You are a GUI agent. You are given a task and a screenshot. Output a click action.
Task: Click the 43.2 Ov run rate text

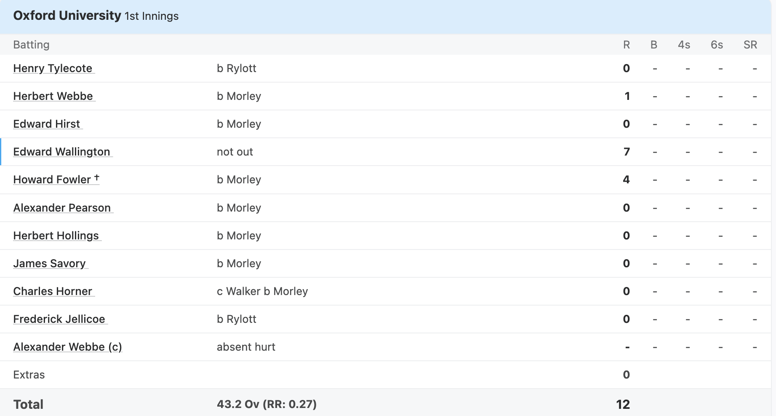[267, 404]
